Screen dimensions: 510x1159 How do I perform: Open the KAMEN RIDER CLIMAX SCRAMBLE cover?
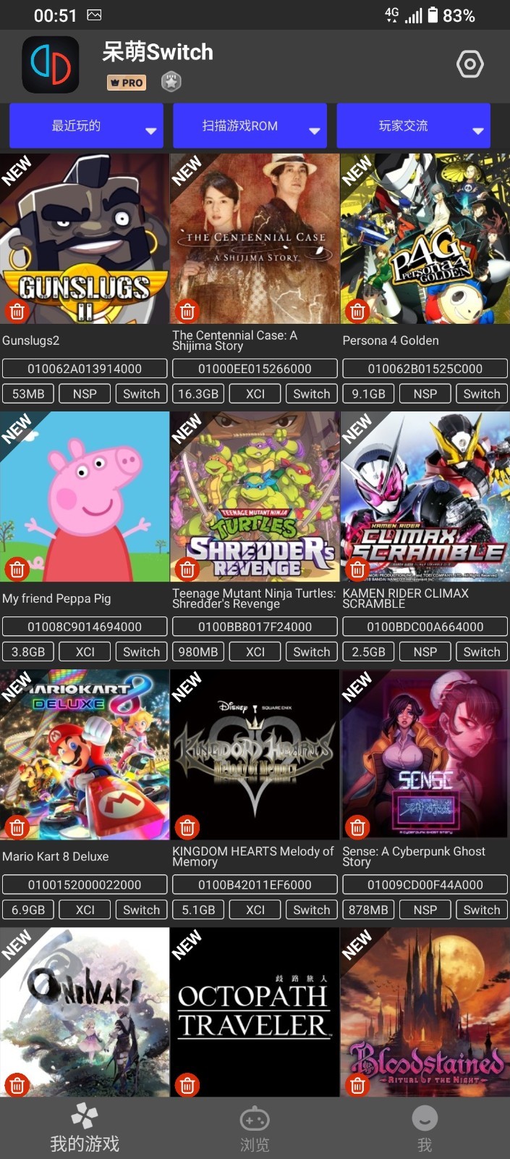click(x=425, y=497)
